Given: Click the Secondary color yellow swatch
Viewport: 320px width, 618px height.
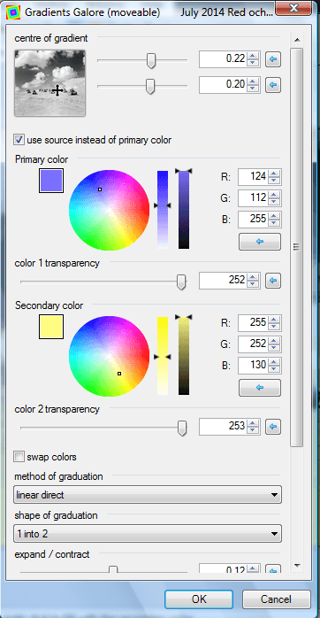Looking at the screenshot, I should click(51, 327).
